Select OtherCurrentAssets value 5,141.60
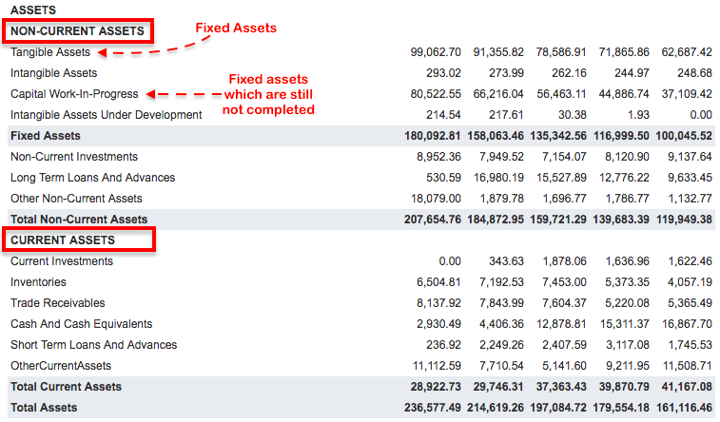The width and height of the screenshot is (720, 422). [564, 366]
